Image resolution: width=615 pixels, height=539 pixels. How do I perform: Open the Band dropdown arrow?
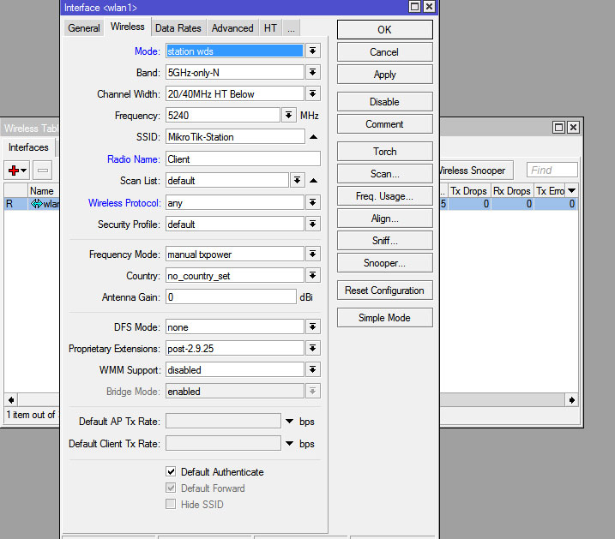click(x=313, y=73)
